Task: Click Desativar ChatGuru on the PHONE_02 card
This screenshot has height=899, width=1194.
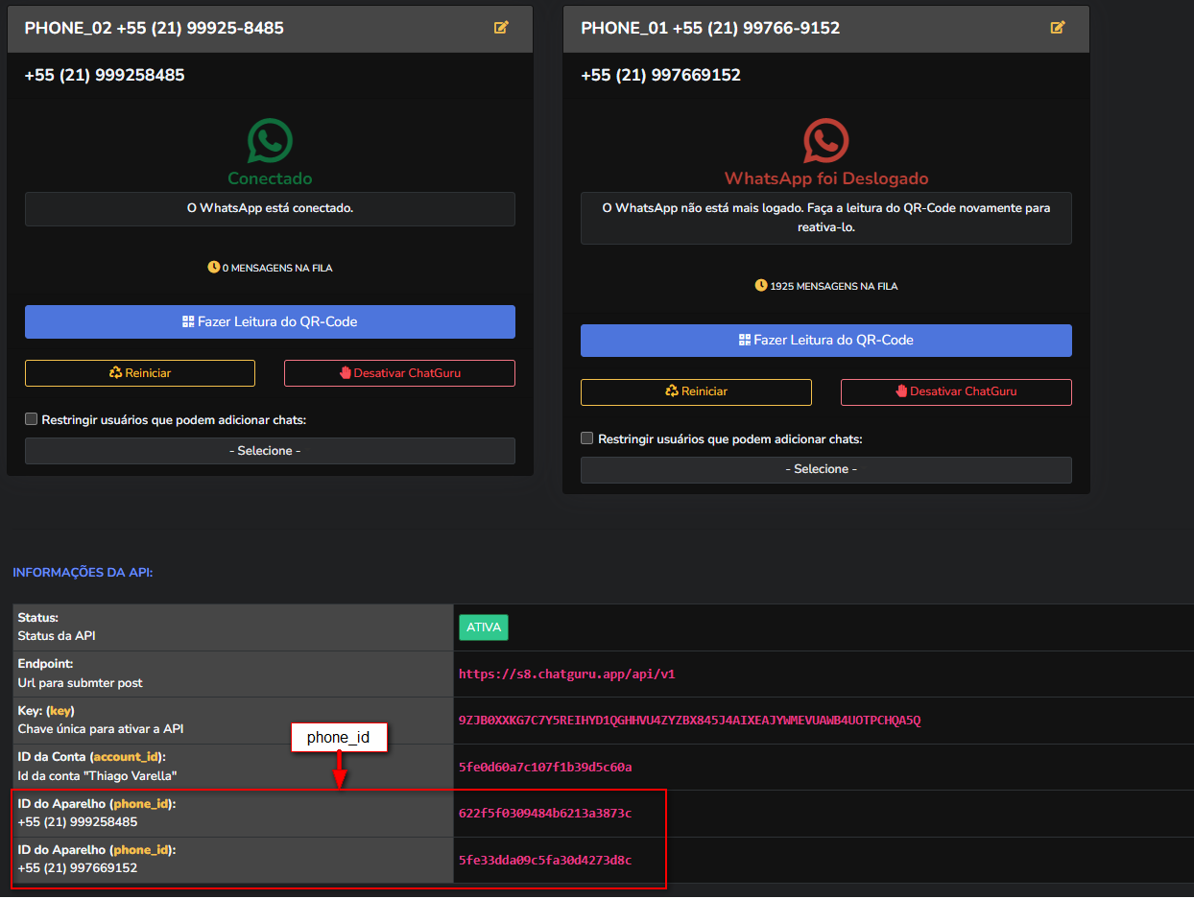Action: tap(399, 373)
